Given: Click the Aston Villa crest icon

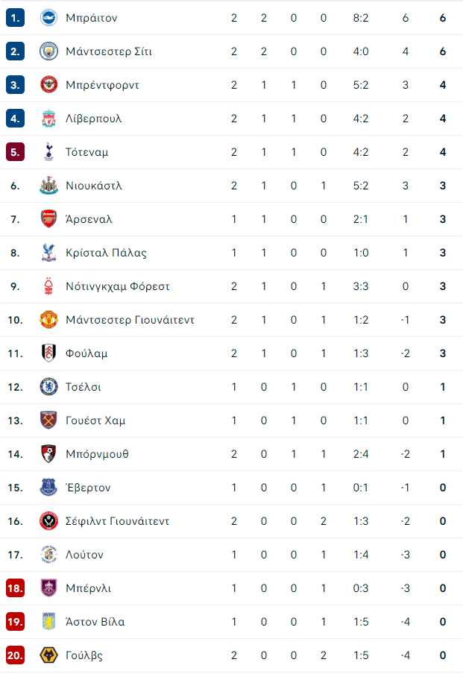Looking at the screenshot, I should (x=48, y=621).
